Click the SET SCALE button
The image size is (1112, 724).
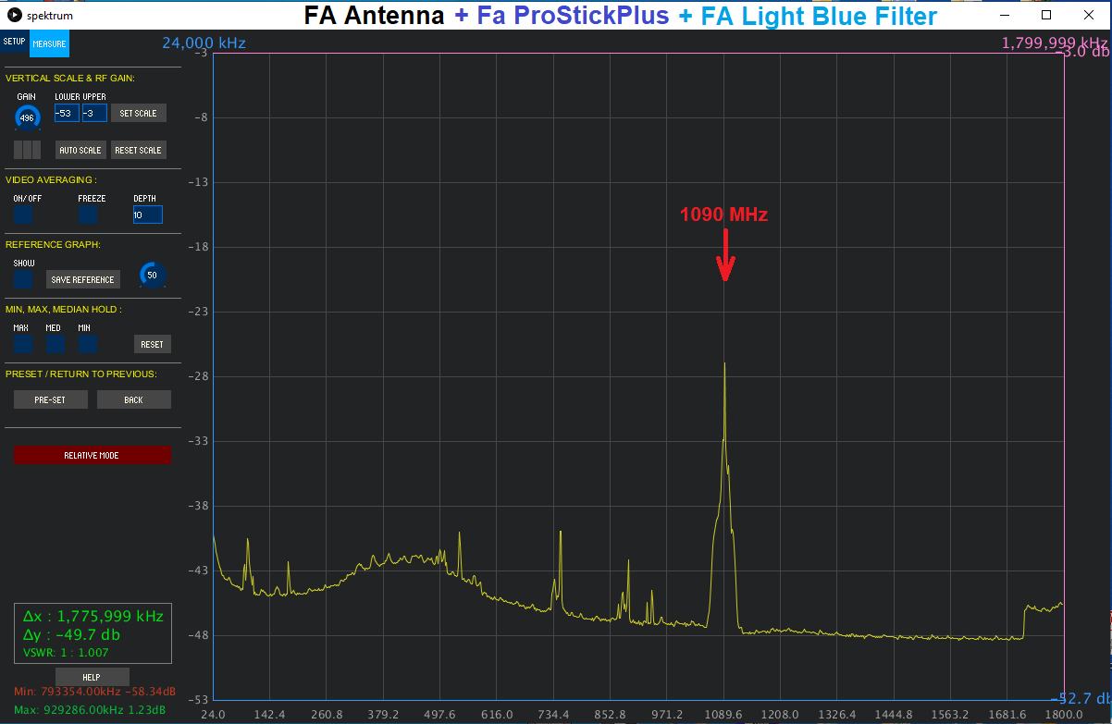139,113
